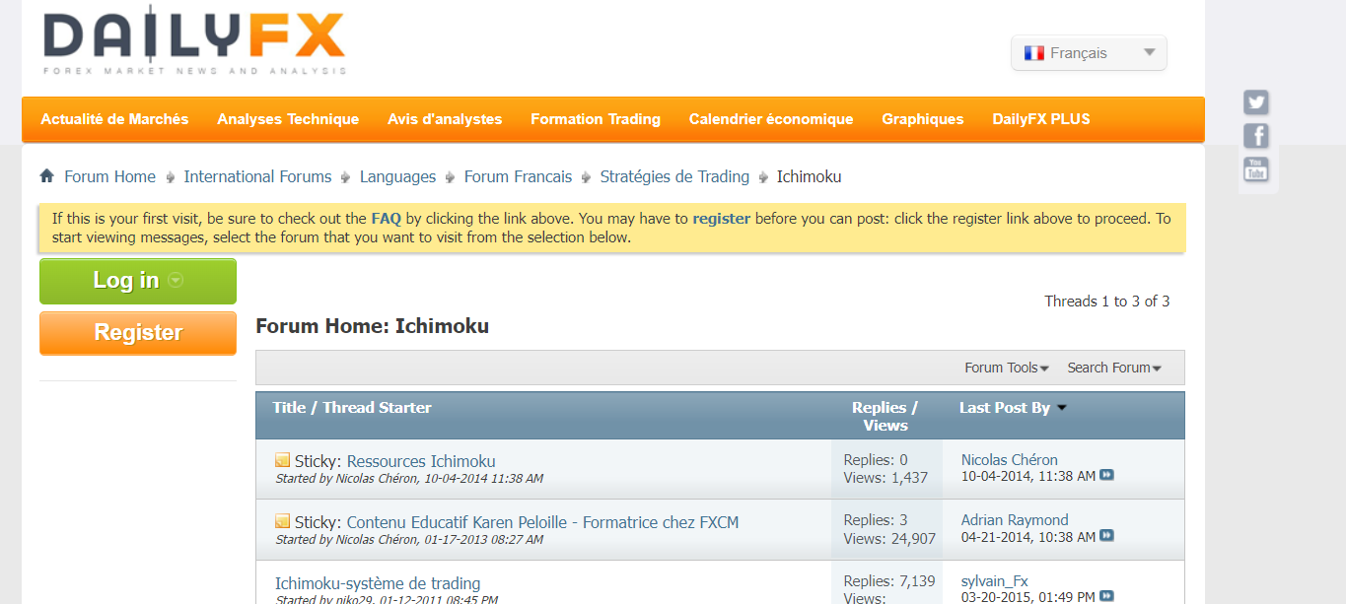
Task: Open sylvain_Fx profile link
Action: coord(995,581)
